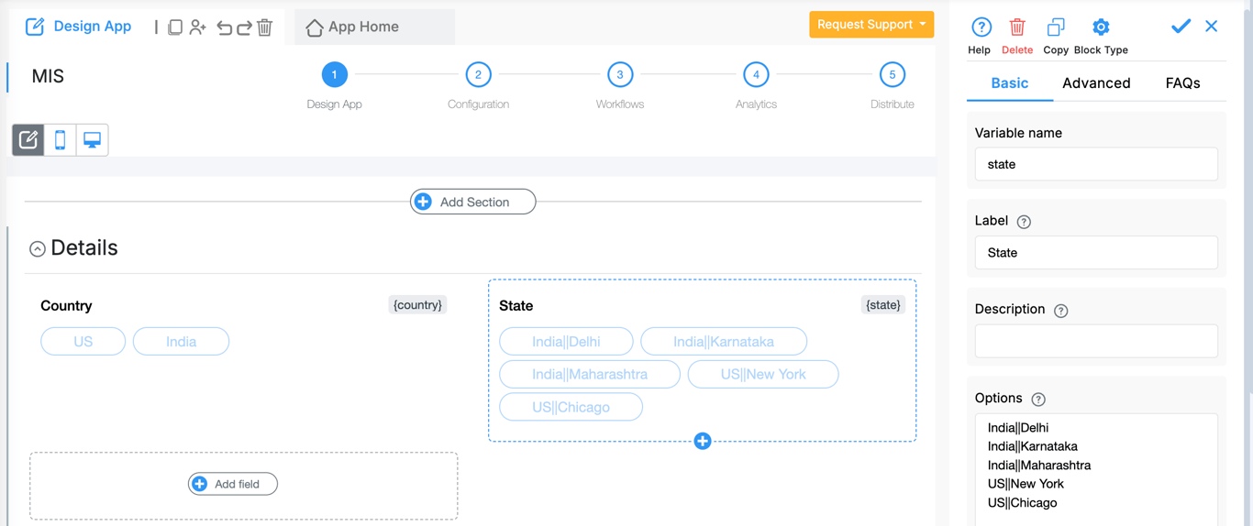This screenshot has height=526, width=1253.
Task: Undo the last design change
Action: (x=224, y=27)
